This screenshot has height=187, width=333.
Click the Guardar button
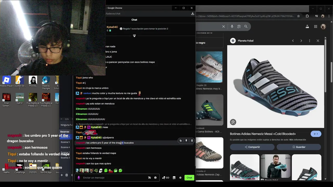tap(299, 147)
